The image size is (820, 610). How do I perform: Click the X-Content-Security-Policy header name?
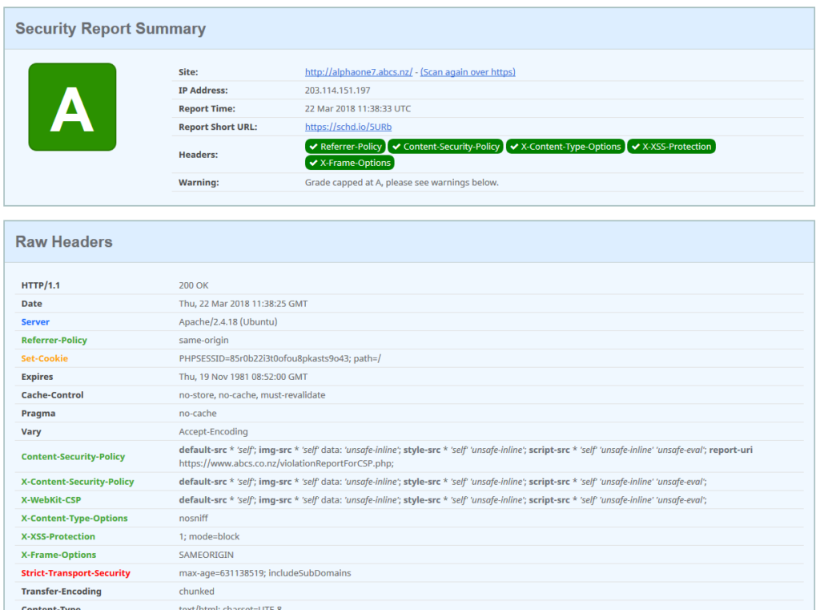(78, 482)
